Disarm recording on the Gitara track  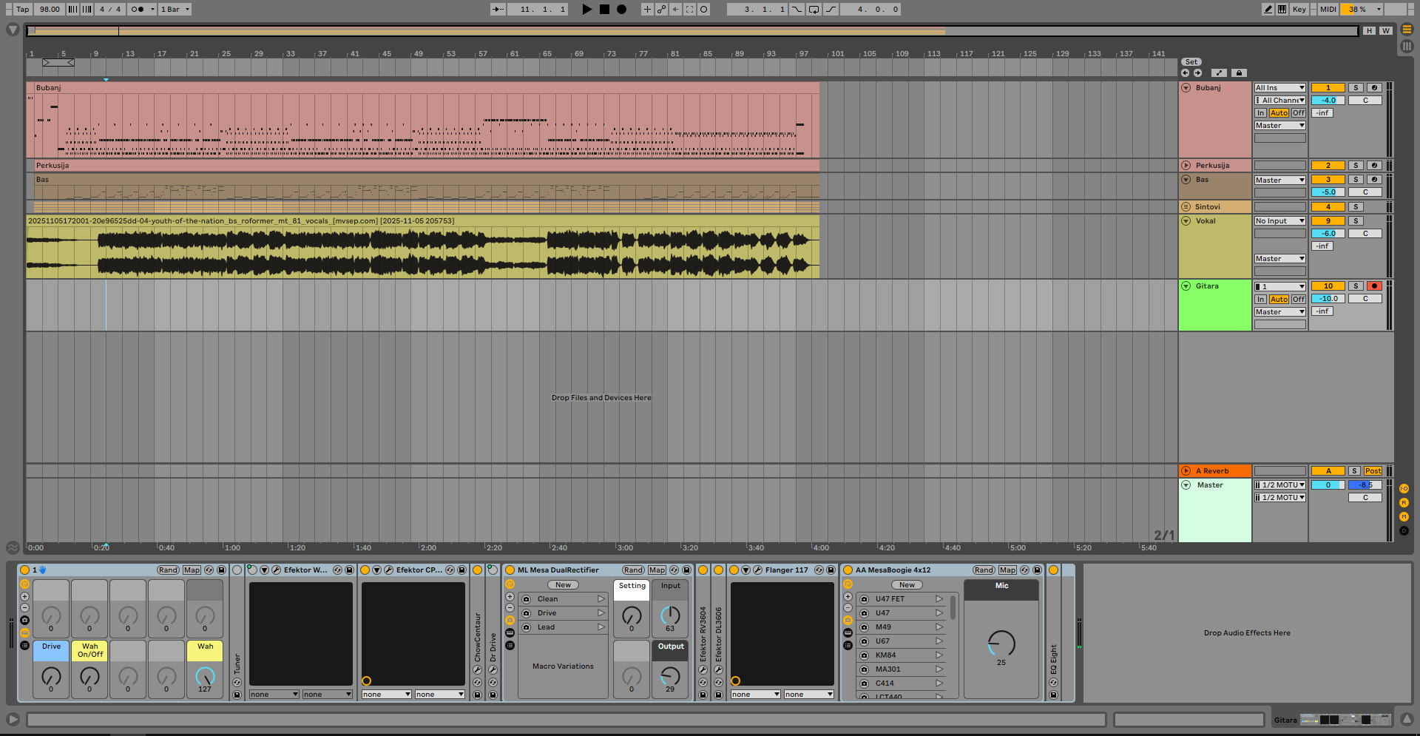pos(1374,286)
